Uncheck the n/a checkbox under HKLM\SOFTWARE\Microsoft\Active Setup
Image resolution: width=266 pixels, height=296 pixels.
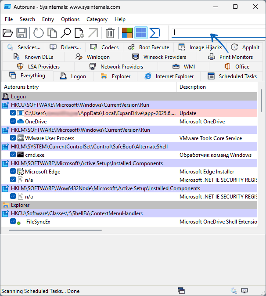coord(13,180)
